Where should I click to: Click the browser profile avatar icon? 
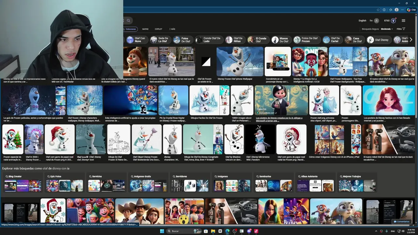click(x=396, y=10)
